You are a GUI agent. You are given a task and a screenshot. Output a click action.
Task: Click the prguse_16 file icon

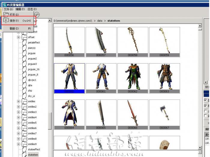24,70
